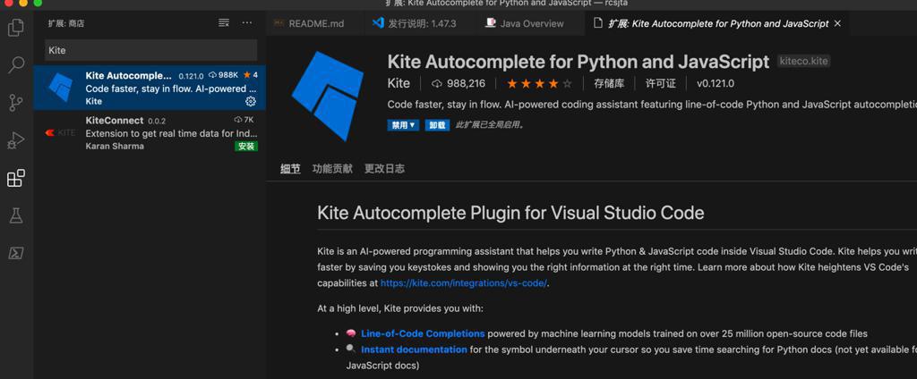Open the Run and Debug view
This screenshot has height=379, width=917.
pyautogui.click(x=16, y=140)
